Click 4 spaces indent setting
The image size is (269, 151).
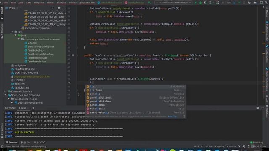click(219, 146)
